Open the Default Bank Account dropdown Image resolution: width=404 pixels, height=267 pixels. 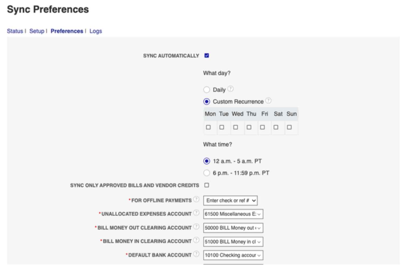[233, 255]
